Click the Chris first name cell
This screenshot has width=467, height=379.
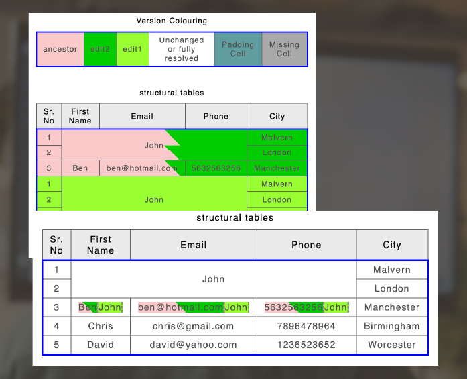(x=101, y=326)
